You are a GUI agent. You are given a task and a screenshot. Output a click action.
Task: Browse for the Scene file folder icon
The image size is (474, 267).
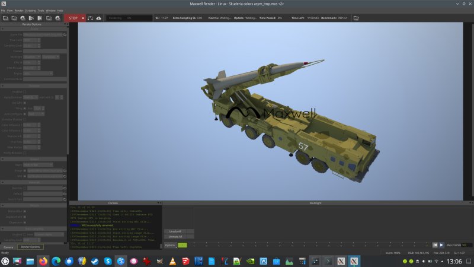click(x=66, y=34)
